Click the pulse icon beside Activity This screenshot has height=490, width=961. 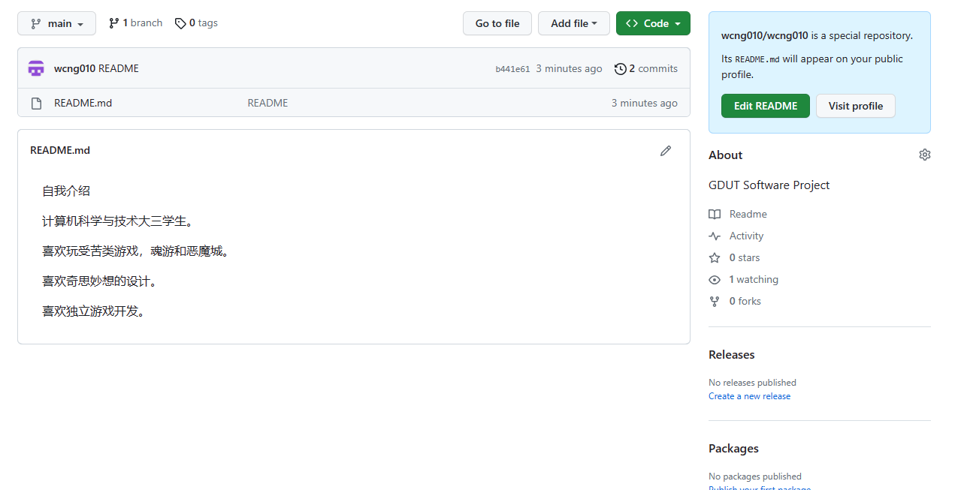tap(715, 236)
